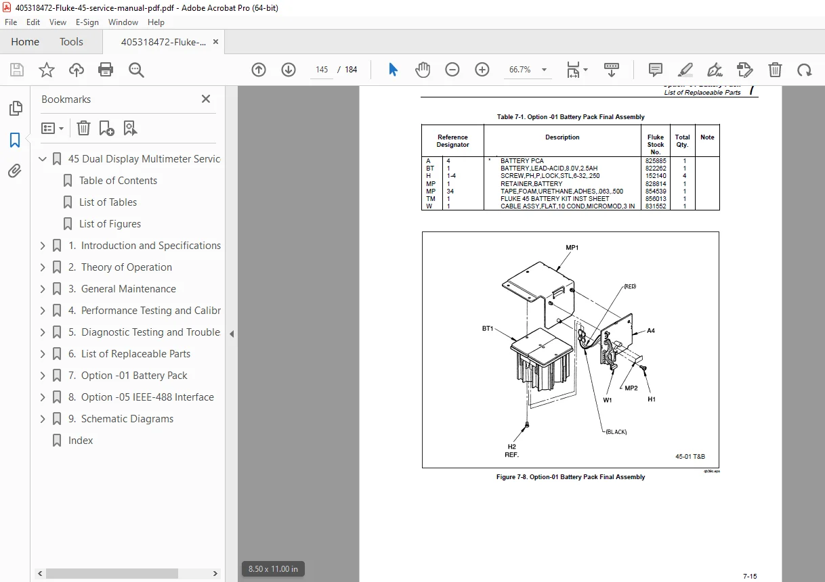
Task: Select the highlight text pen tool
Action: (685, 70)
